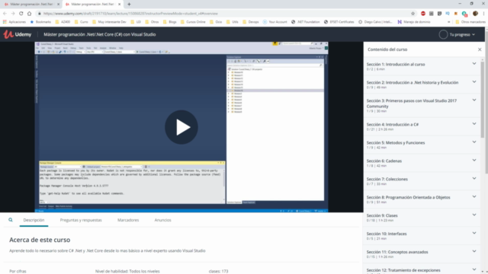Reload the page
This screenshot has height=274, width=488.
(21, 14)
